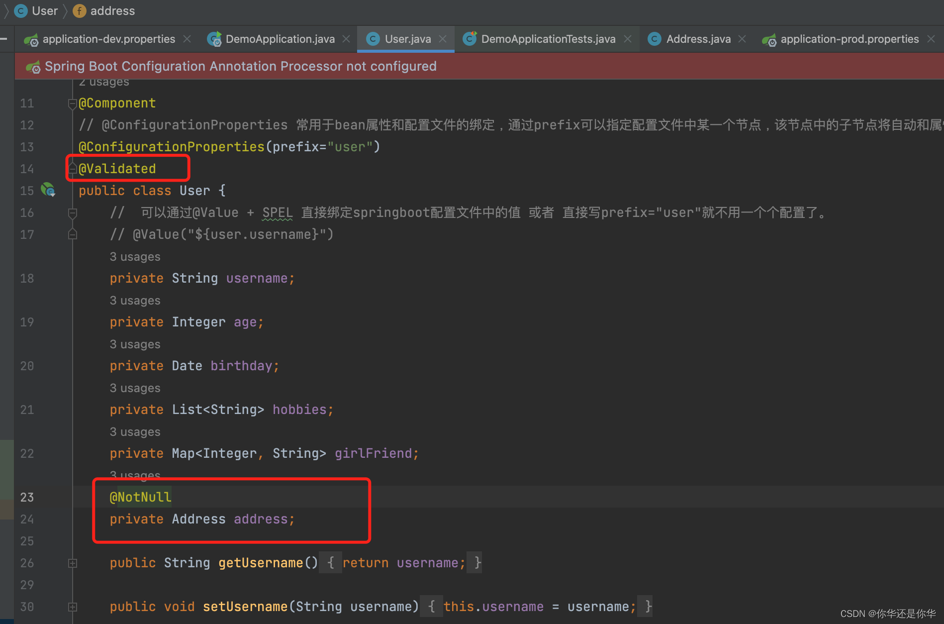Viewport: 944px width, 624px height.
Task: Click the 'User' class name on line 15
Action: coord(194,191)
